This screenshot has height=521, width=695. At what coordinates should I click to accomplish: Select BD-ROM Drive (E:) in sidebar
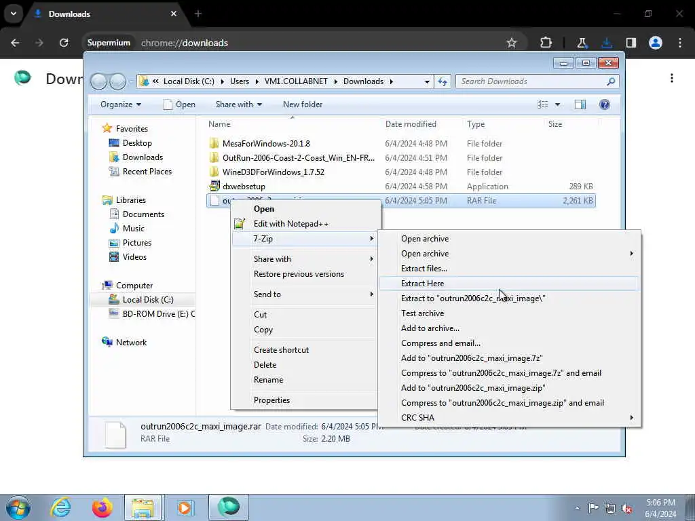pos(151,314)
